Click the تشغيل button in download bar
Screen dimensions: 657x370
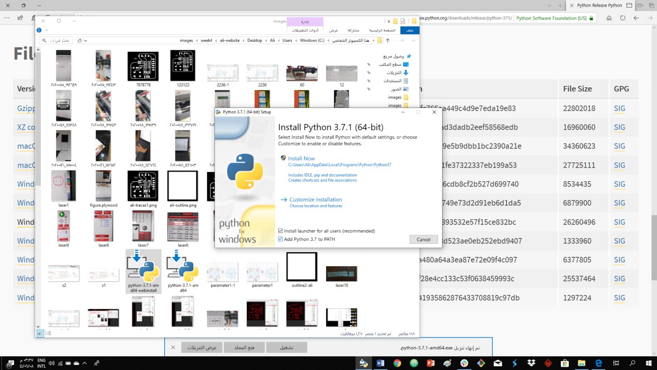click(x=287, y=347)
